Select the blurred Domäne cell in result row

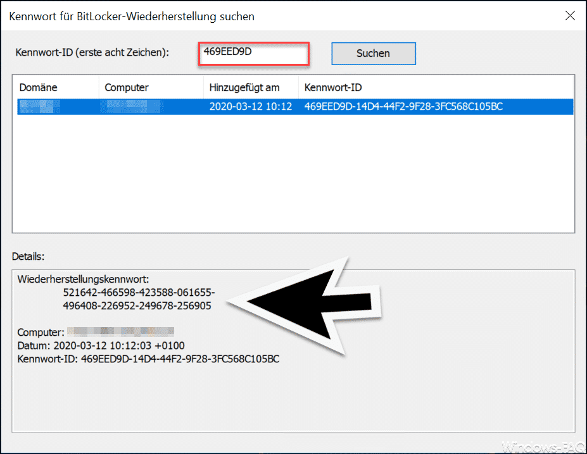pyautogui.click(x=39, y=107)
